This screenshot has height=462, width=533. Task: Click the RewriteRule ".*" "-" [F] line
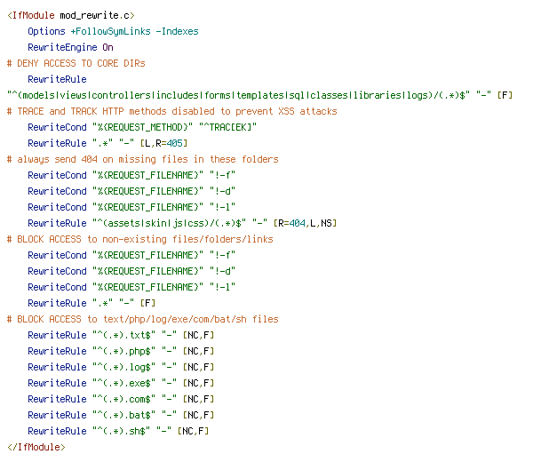pos(91,303)
